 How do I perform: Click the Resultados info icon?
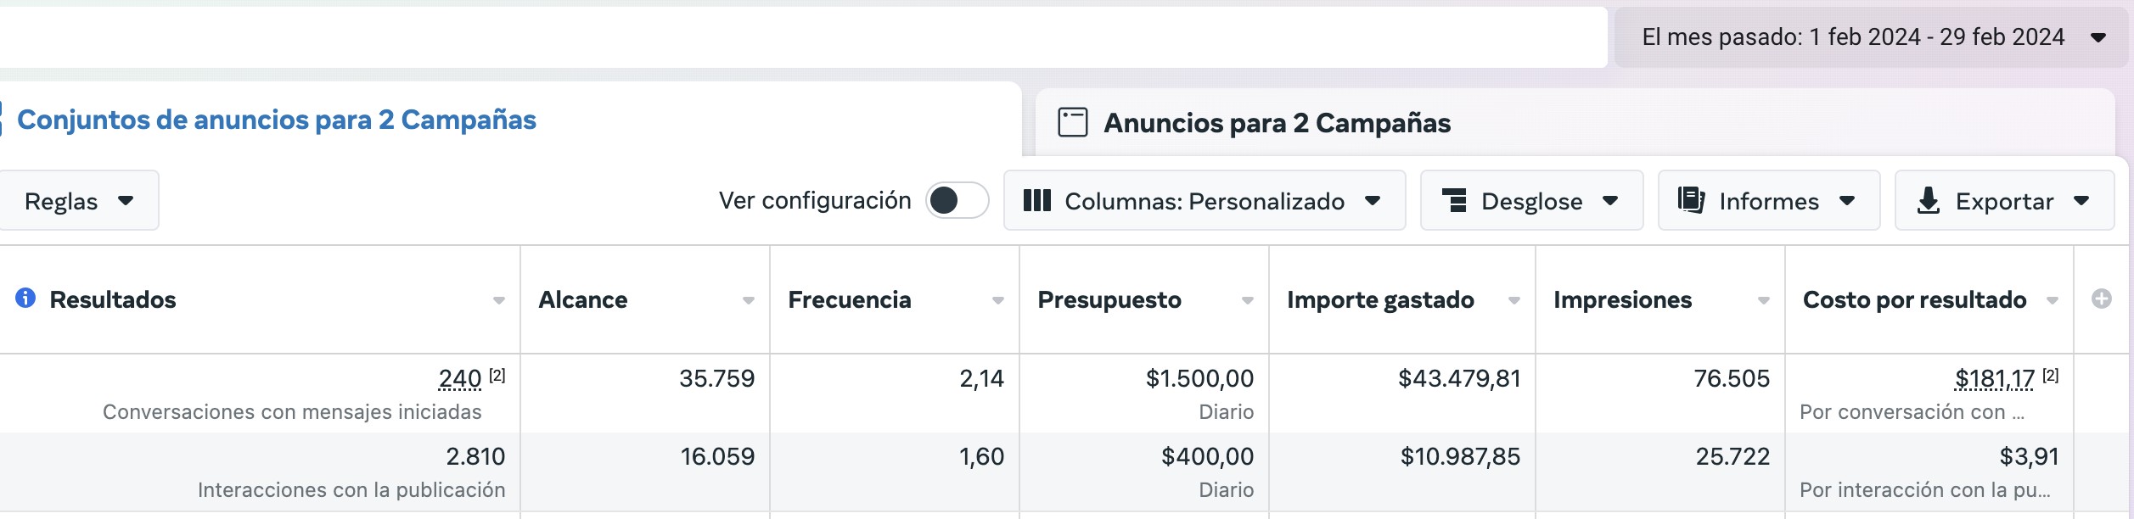(x=25, y=298)
